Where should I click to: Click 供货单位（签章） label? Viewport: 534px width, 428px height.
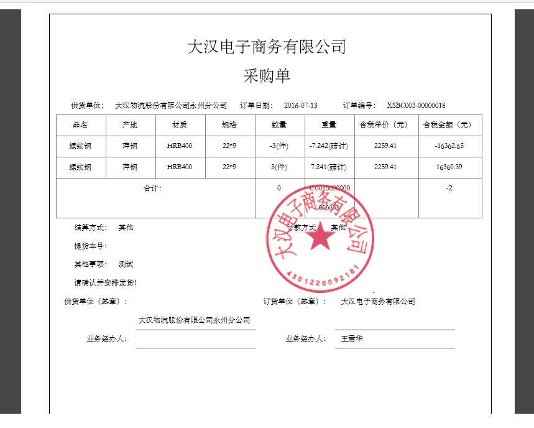coord(96,301)
